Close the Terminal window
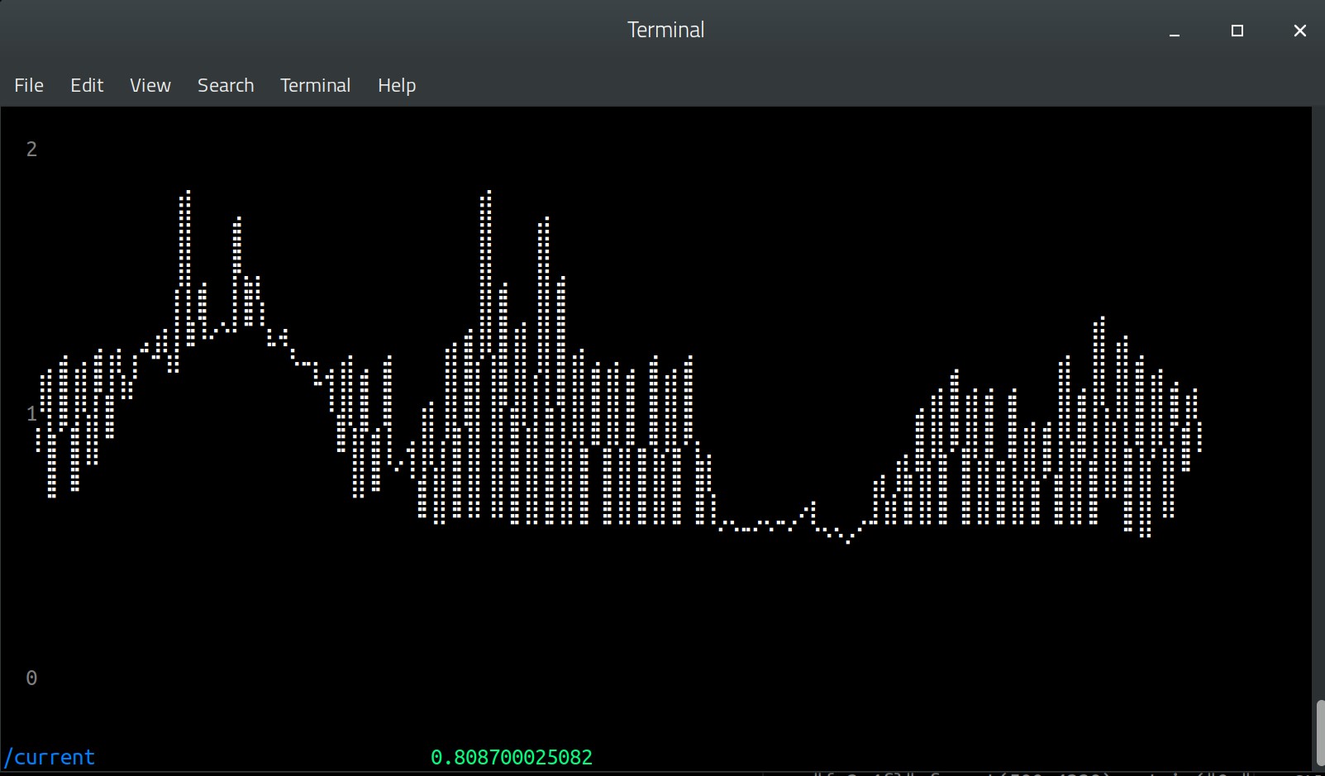Screen dimensions: 1325x776 (1299, 31)
